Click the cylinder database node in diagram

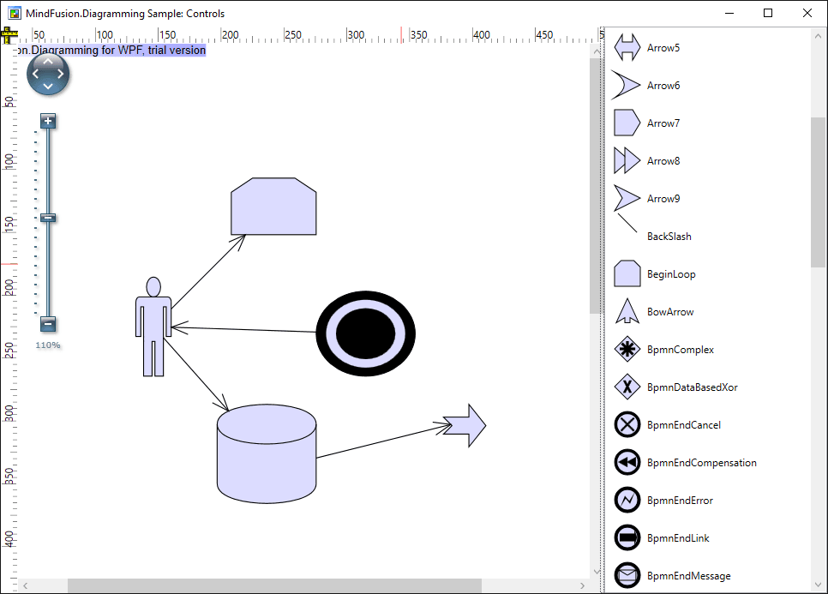[267, 453]
